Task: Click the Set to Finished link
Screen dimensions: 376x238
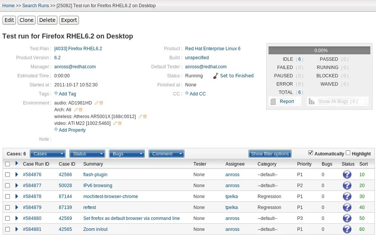Action: pos(237,76)
